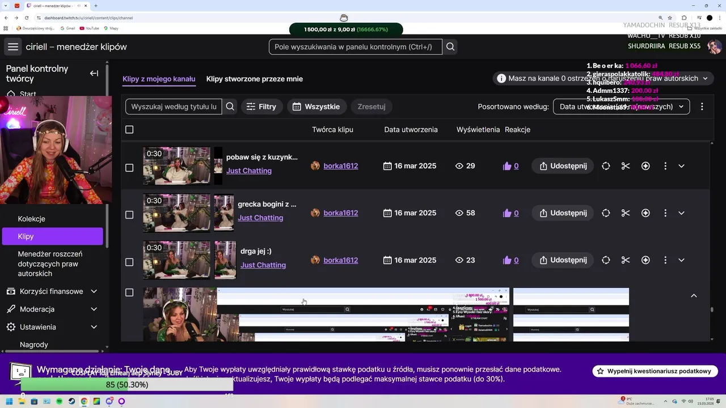The image size is (726, 408).
Task: Click 'Udostępnij' for 'grecka bogini z ...' clip
Action: click(563, 213)
